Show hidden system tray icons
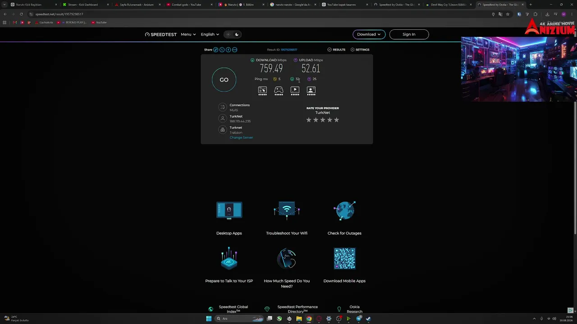 point(534,319)
